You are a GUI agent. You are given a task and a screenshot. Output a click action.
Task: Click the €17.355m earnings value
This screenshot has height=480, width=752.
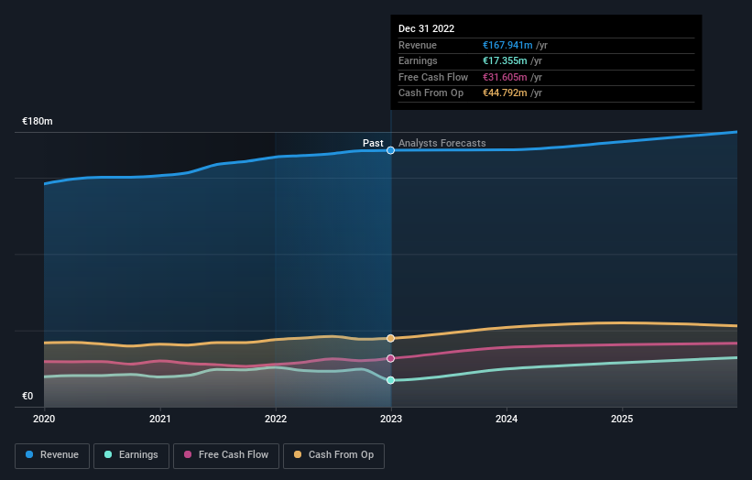pos(505,60)
